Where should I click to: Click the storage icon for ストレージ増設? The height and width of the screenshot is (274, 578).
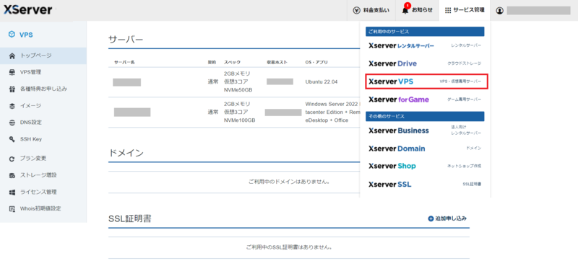[12, 175]
